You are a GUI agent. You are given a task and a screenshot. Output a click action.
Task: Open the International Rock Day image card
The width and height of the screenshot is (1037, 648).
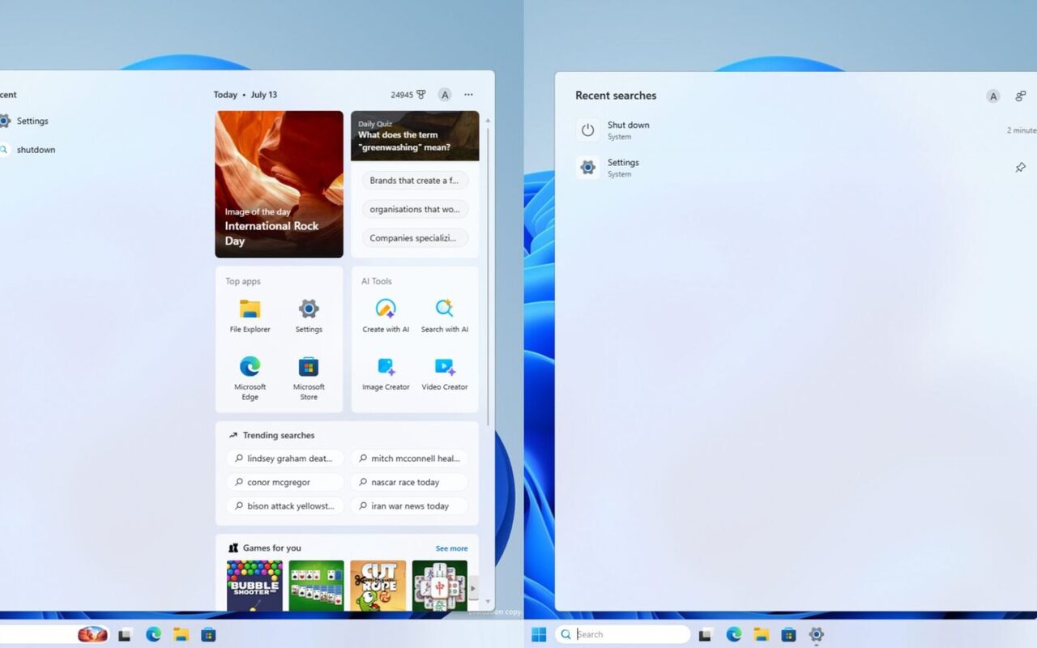click(280, 184)
